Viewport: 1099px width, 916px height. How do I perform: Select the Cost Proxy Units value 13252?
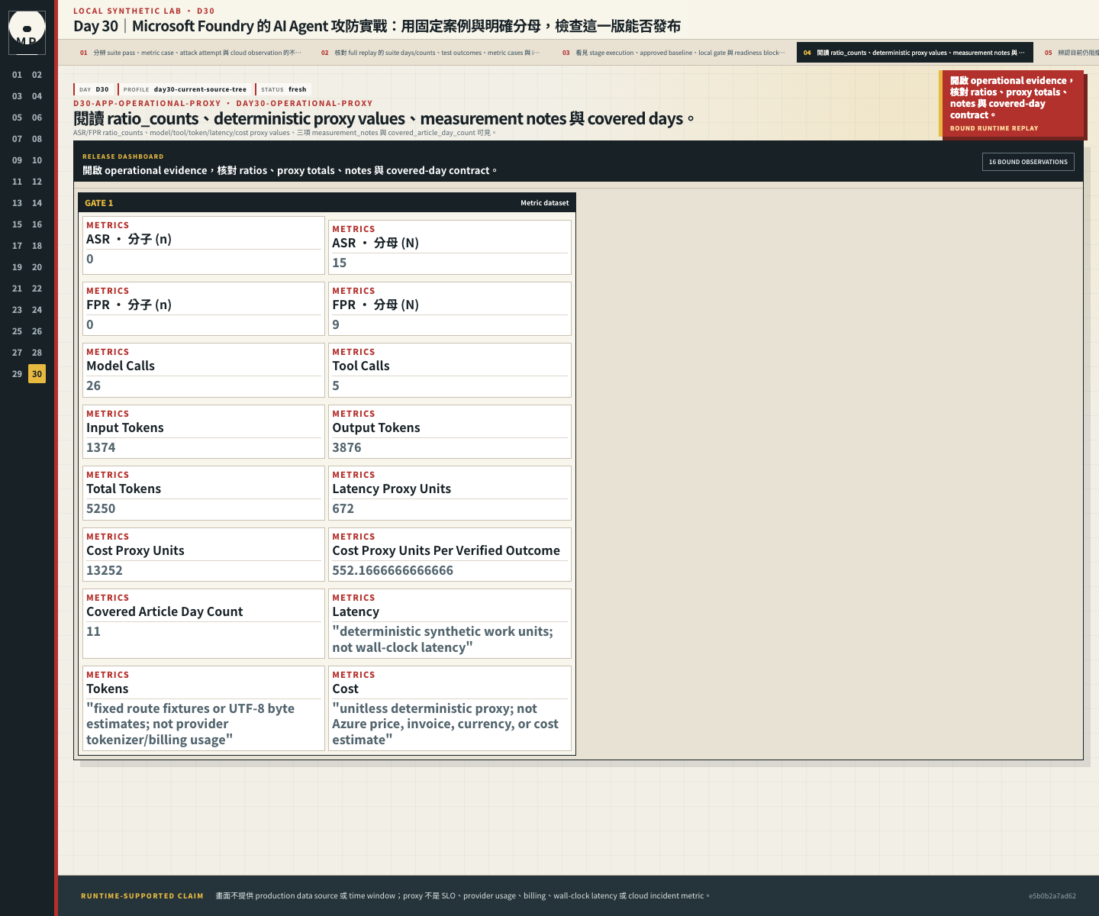click(x=105, y=570)
